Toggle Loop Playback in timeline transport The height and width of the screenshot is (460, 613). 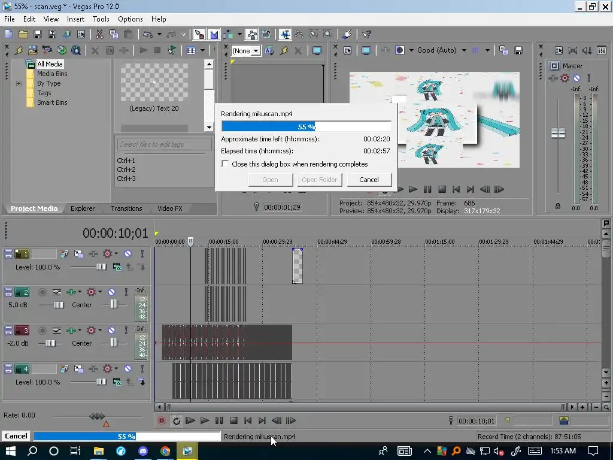[177, 421]
